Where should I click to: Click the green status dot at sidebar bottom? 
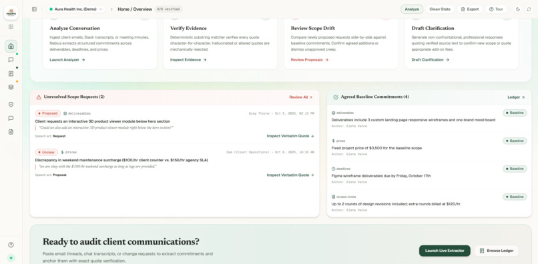[11, 258]
